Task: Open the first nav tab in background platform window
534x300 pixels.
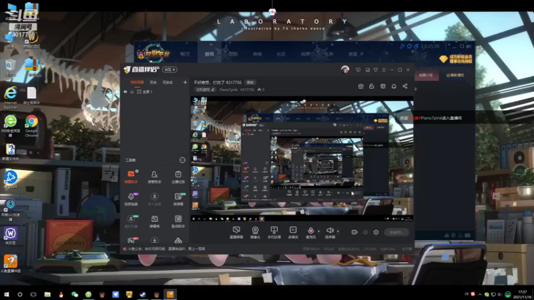Action: tap(185, 54)
